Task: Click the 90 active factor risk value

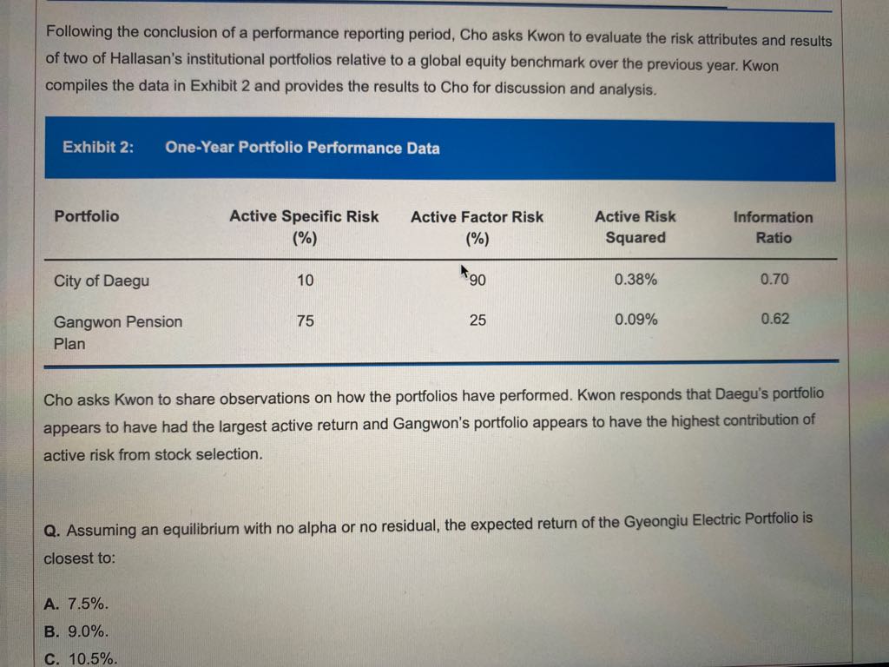Action: coord(477,281)
